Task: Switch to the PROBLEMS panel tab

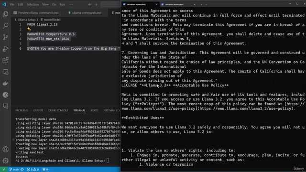Action: 22,110
